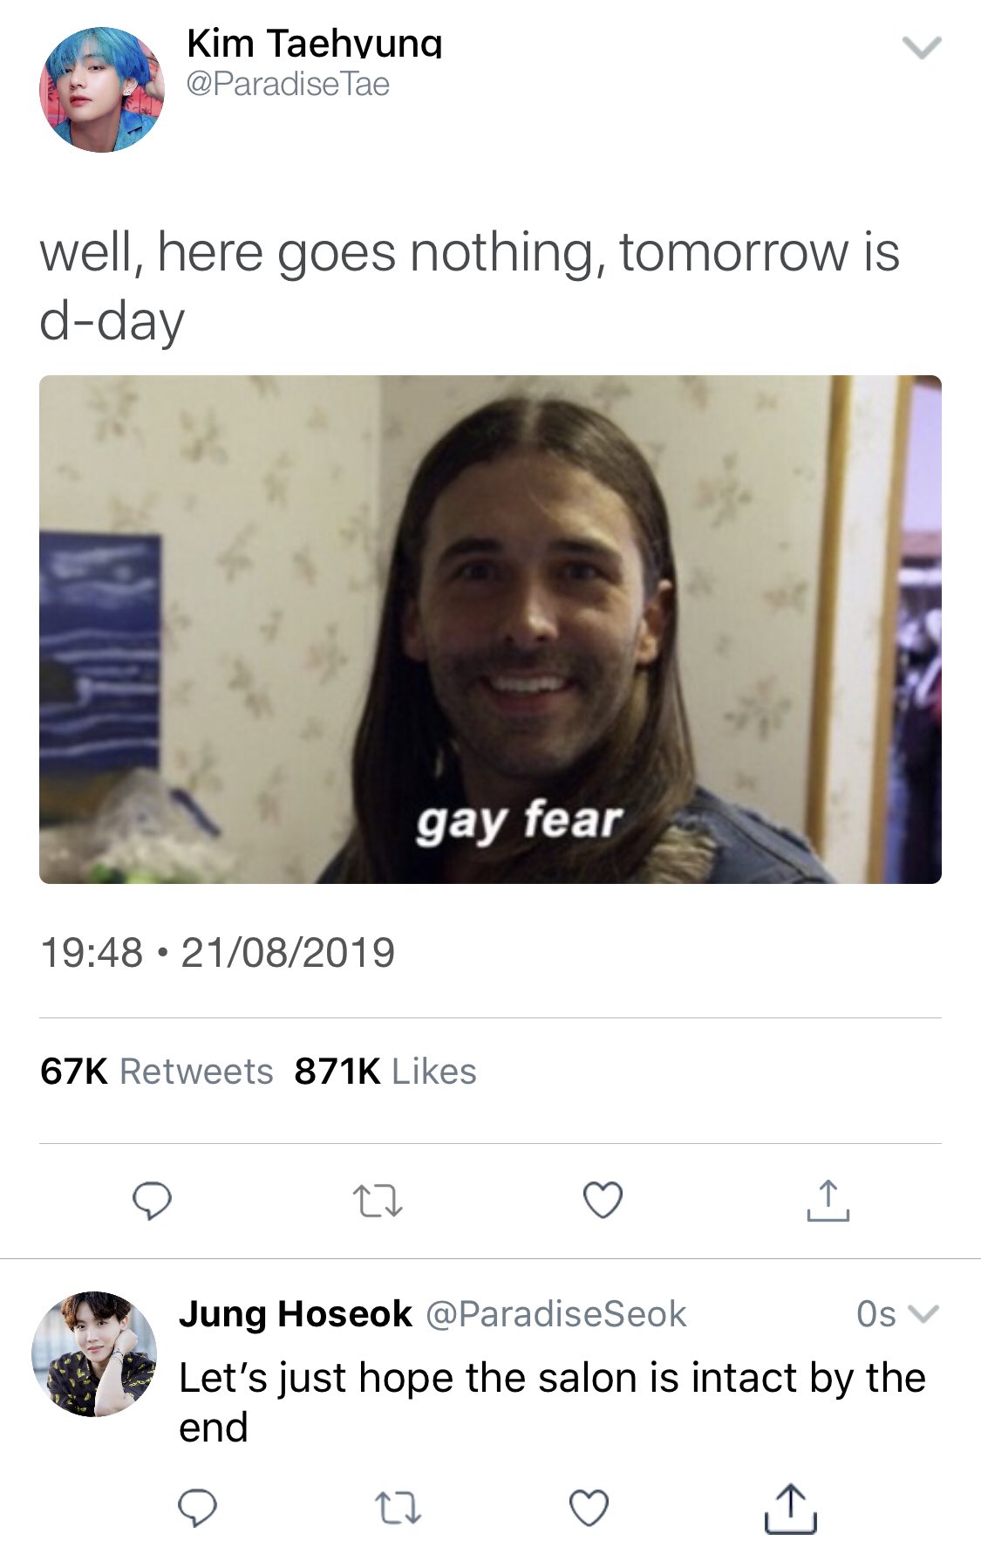
Task: Share Jung Hoseok's reply
Action: click(x=790, y=1508)
